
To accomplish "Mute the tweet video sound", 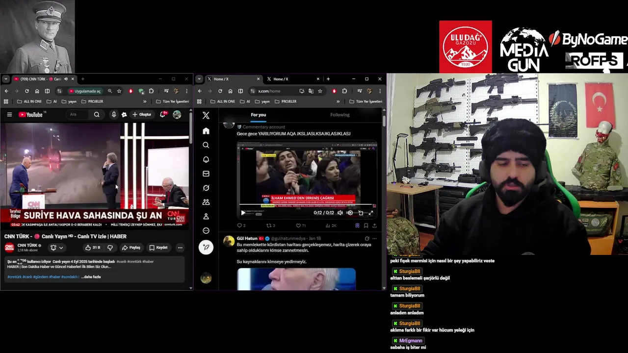I will point(340,213).
